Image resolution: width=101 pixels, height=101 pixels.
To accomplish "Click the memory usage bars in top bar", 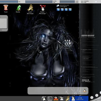I will pyautogui.click(x=39, y=2).
